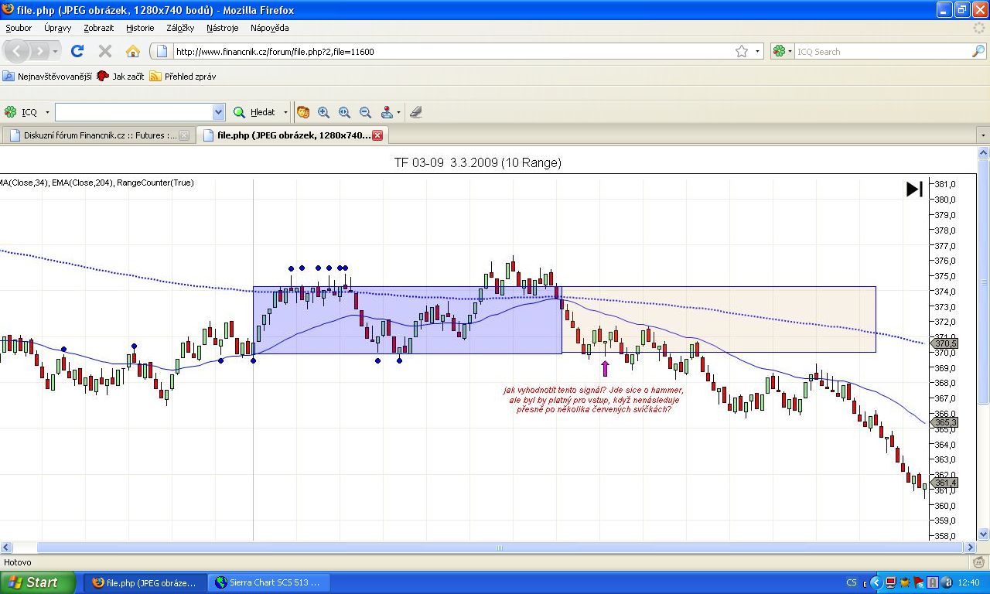The height and width of the screenshot is (594, 990).
Task: Click the page identity icon in address bar
Action: (162, 52)
